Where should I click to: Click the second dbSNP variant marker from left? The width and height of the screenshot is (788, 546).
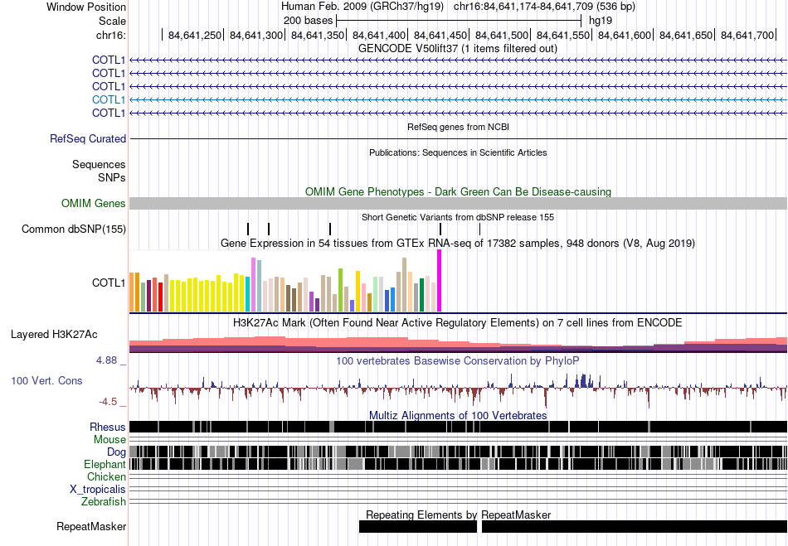(269, 229)
